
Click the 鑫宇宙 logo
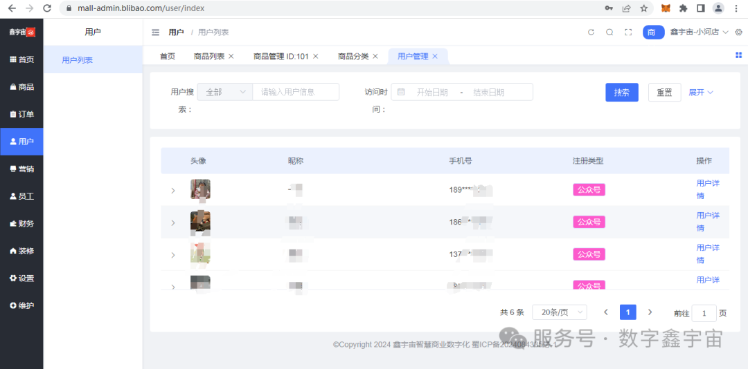(22, 32)
